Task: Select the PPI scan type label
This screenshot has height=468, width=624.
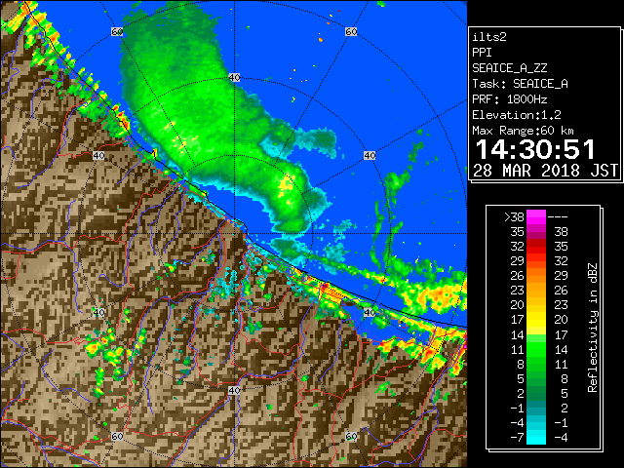Action: (482, 53)
